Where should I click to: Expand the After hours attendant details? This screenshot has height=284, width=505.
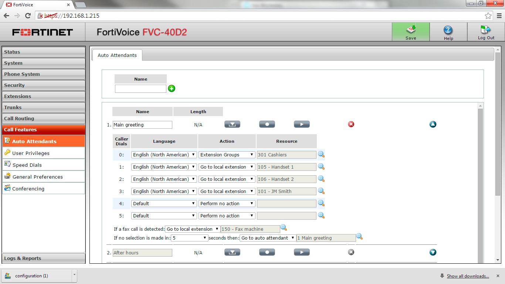click(x=433, y=252)
